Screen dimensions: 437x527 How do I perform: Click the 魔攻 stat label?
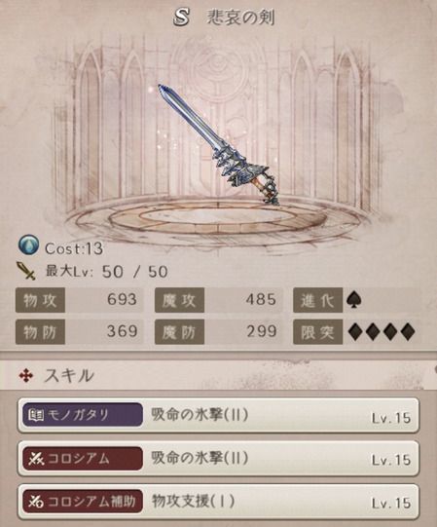tap(179, 300)
